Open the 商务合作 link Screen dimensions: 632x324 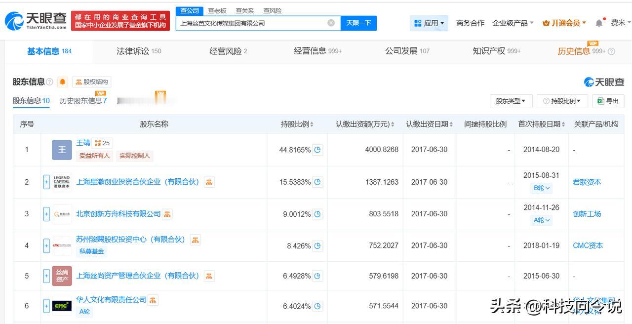[470, 23]
